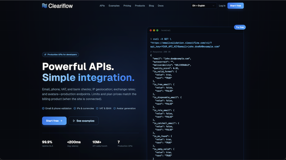Viewport: 286px width, 160px height.
Task: Go to the Examples page
Action: [x=114, y=6]
